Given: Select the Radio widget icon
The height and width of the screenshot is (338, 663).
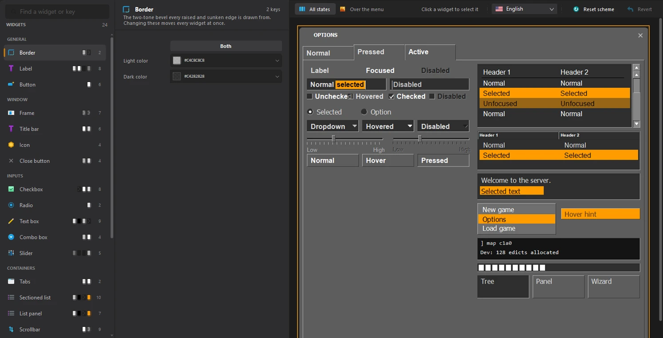Looking at the screenshot, I should (x=11, y=205).
